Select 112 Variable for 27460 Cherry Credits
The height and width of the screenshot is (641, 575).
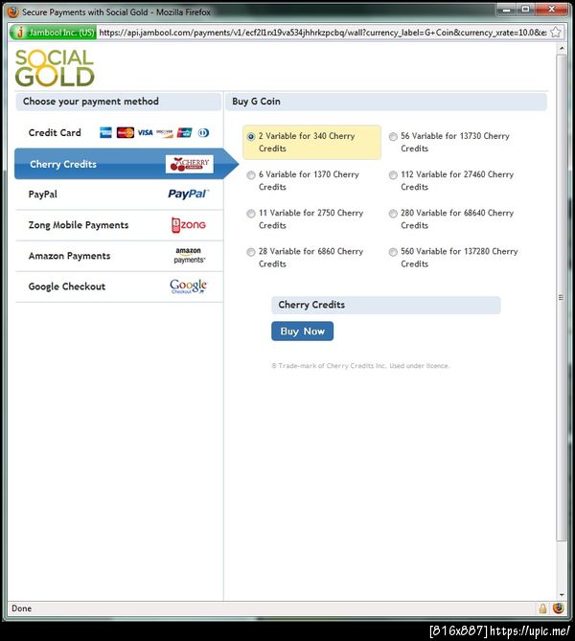(393, 175)
